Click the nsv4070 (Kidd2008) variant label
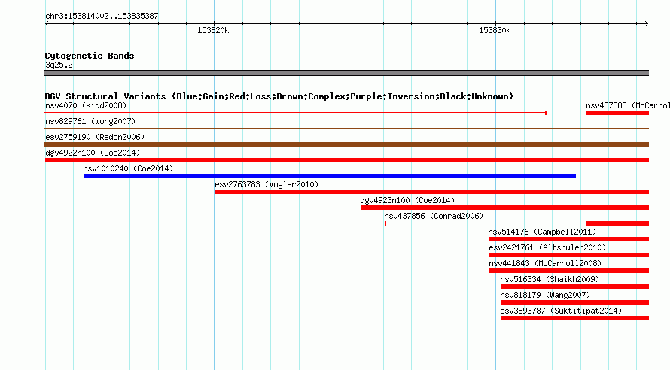The width and height of the screenshot is (670, 370). pos(86,105)
